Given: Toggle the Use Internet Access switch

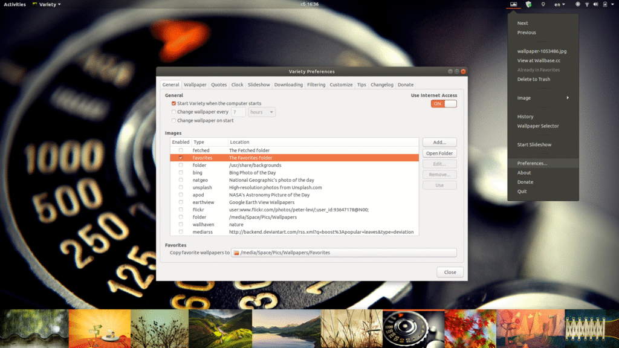Looking at the screenshot, I should pos(444,104).
